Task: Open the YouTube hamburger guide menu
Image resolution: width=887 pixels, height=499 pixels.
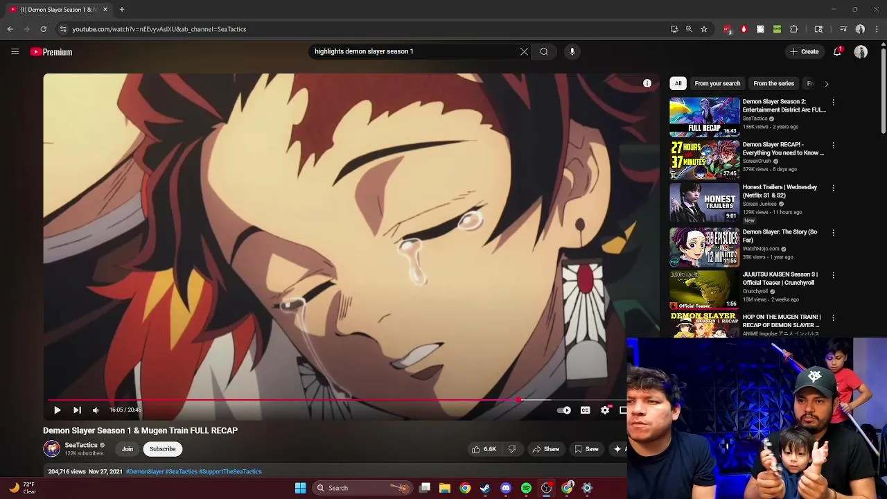Action: (x=15, y=52)
